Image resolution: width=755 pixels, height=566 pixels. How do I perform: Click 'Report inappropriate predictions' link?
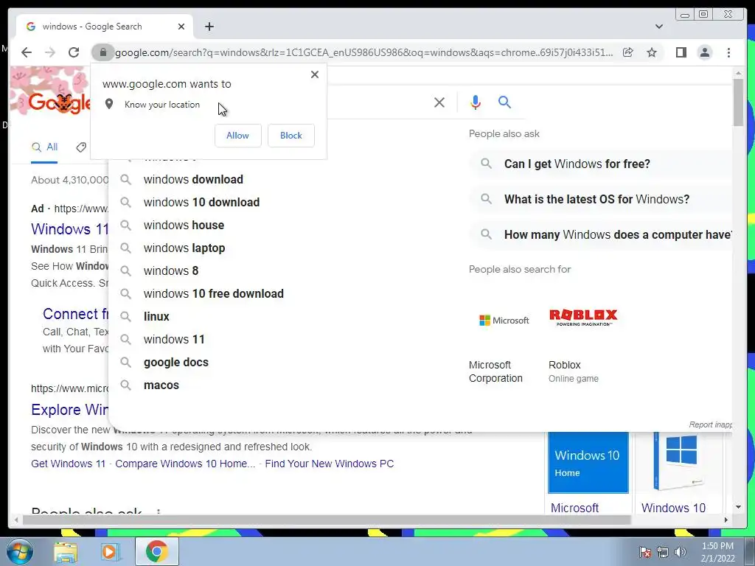coord(711,424)
